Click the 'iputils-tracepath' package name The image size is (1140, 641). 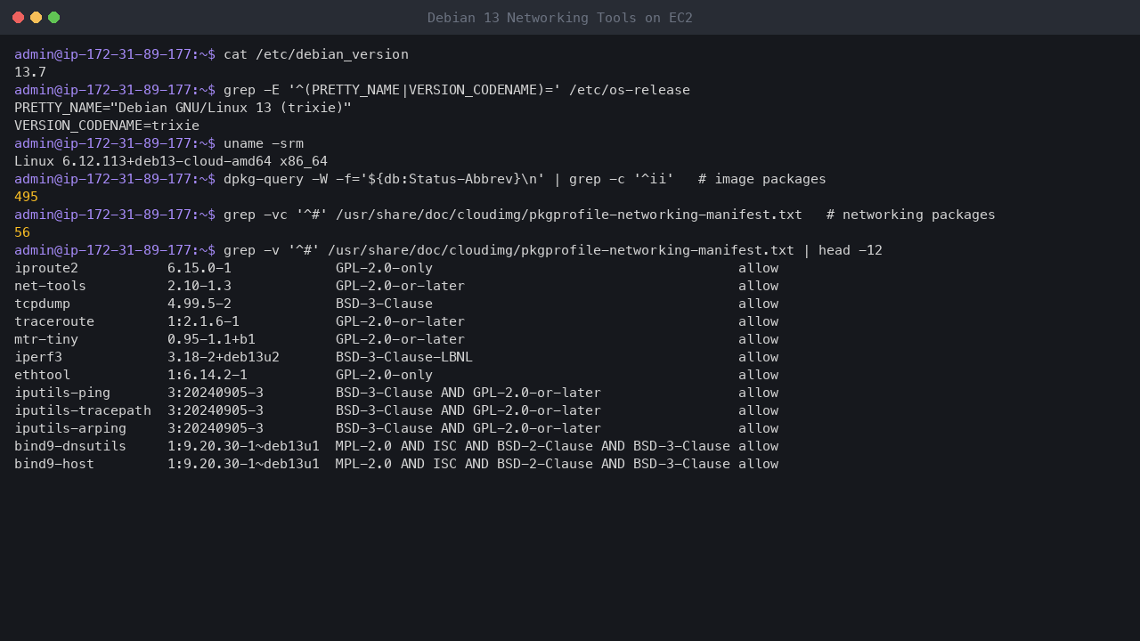point(83,410)
